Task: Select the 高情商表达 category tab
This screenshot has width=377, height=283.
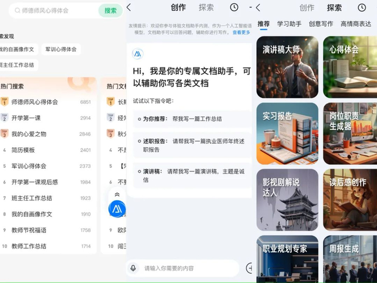Action: point(356,24)
